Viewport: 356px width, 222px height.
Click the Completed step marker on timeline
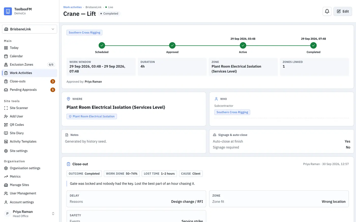pyautogui.click(x=313, y=45)
